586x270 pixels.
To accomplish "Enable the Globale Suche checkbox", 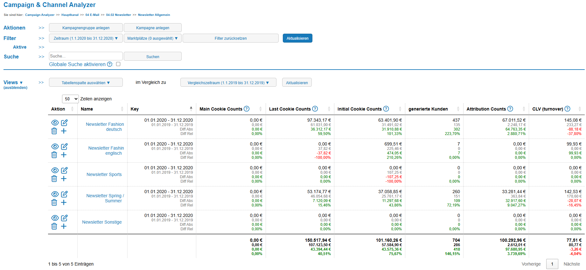I will (118, 64).
